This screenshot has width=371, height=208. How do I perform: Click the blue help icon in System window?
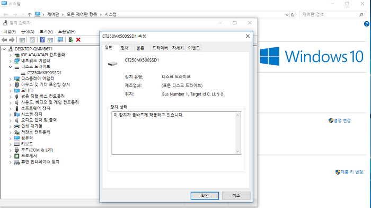[x=367, y=24]
